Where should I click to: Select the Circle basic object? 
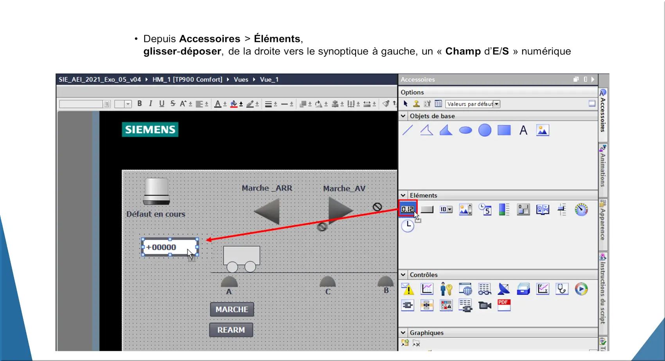click(485, 130)
